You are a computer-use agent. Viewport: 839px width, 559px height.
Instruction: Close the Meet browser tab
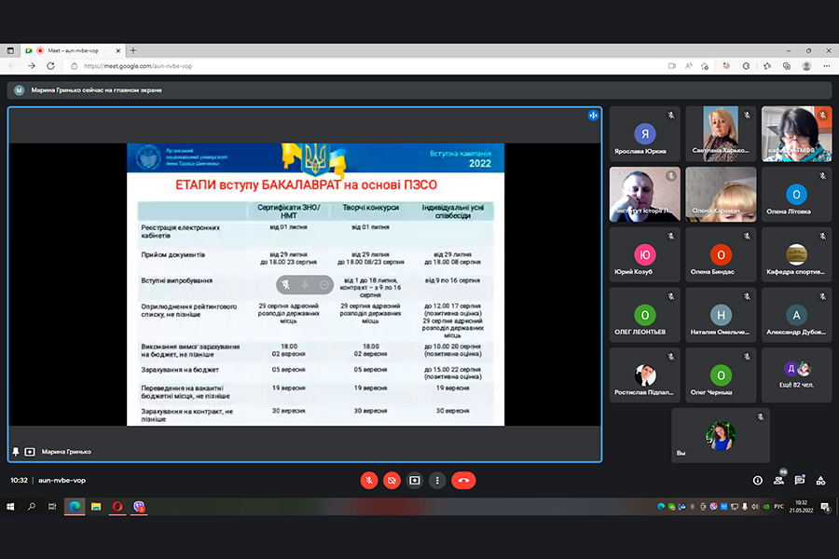[x=118, y=51]
